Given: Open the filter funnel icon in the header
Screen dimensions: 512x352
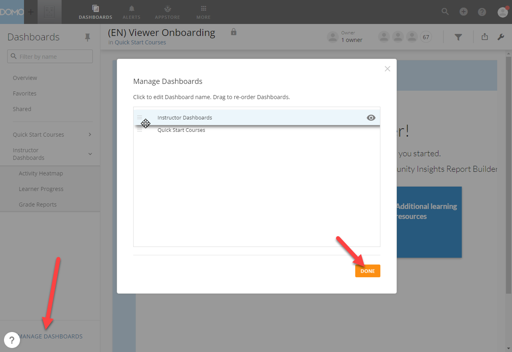Looking at the screenshot, I should (x=458, y=36).
